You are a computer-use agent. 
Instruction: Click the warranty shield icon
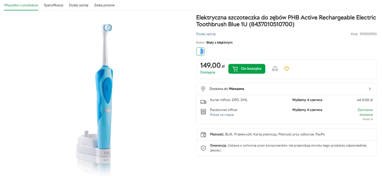pos(203,148)
